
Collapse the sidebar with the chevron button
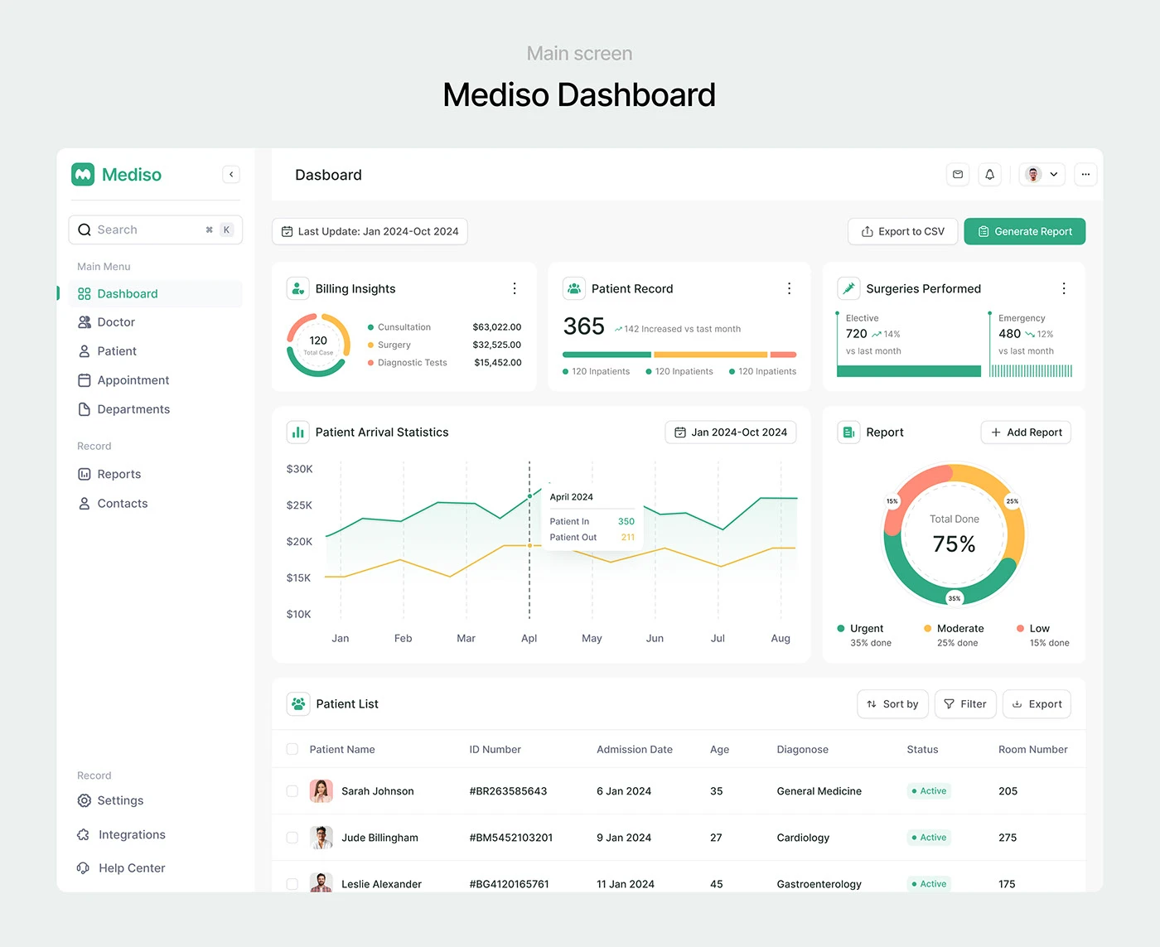coord(231,174)
